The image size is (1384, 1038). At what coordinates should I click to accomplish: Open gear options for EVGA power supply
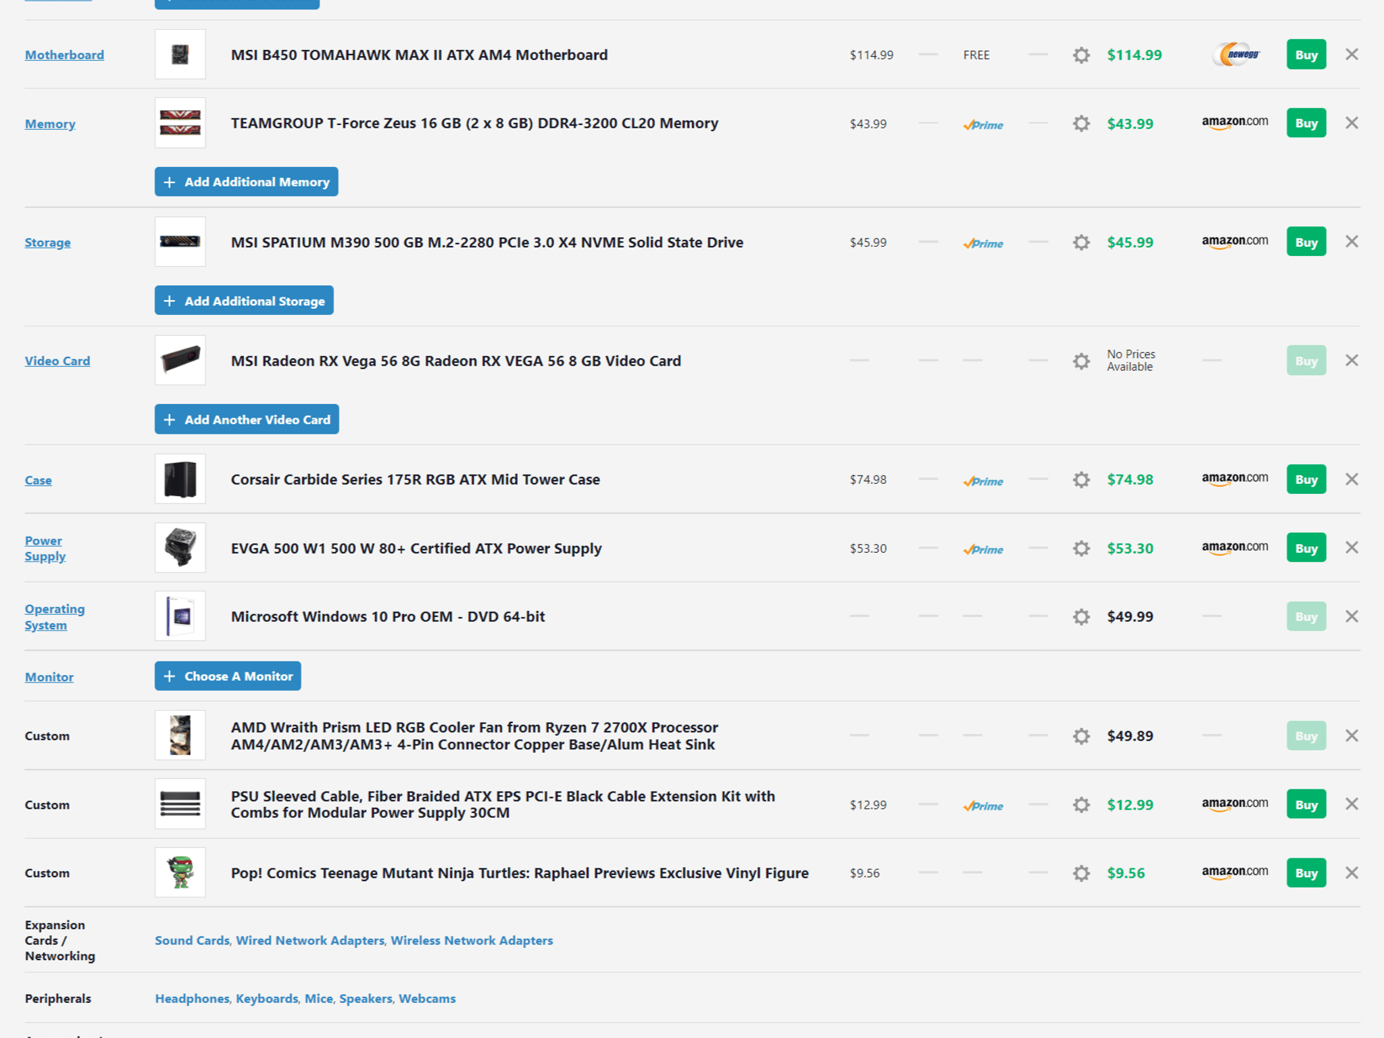[1081, 548]
